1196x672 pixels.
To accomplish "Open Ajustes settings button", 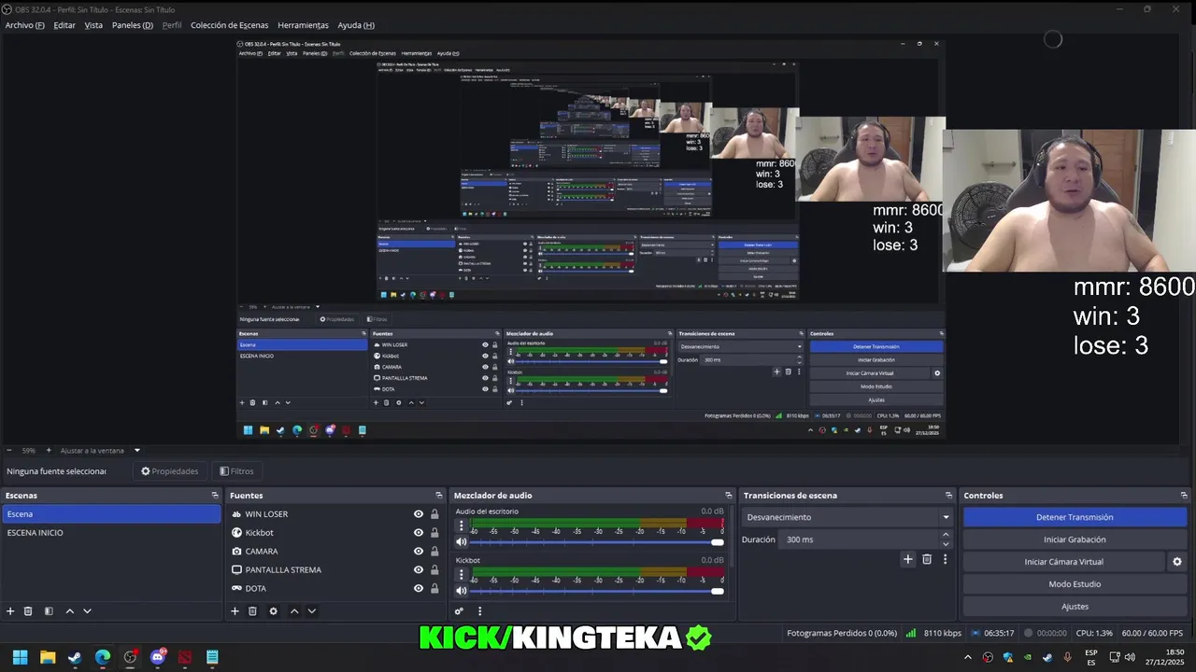I will [x=1075, y=607].
